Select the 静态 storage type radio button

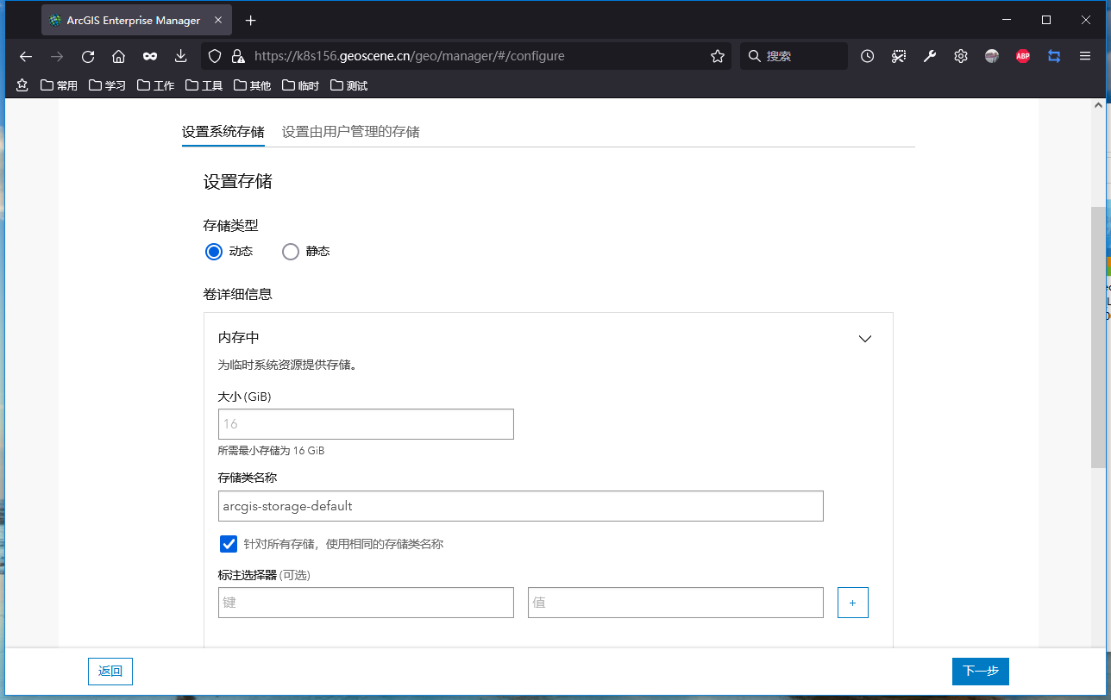point(291,252)
